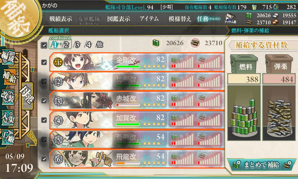
Task: Switch to fleet 3 tab
Action: 77,45
